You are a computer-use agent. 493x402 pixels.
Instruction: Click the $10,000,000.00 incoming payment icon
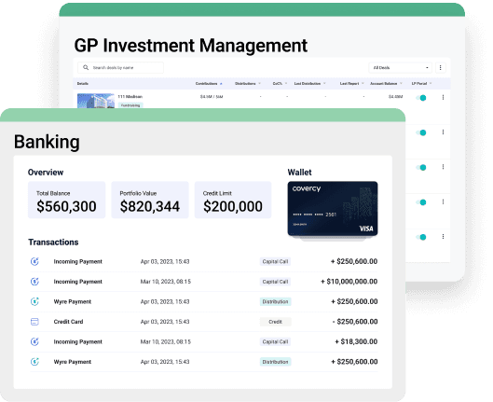pyautogui.click(x=34, y=282)
